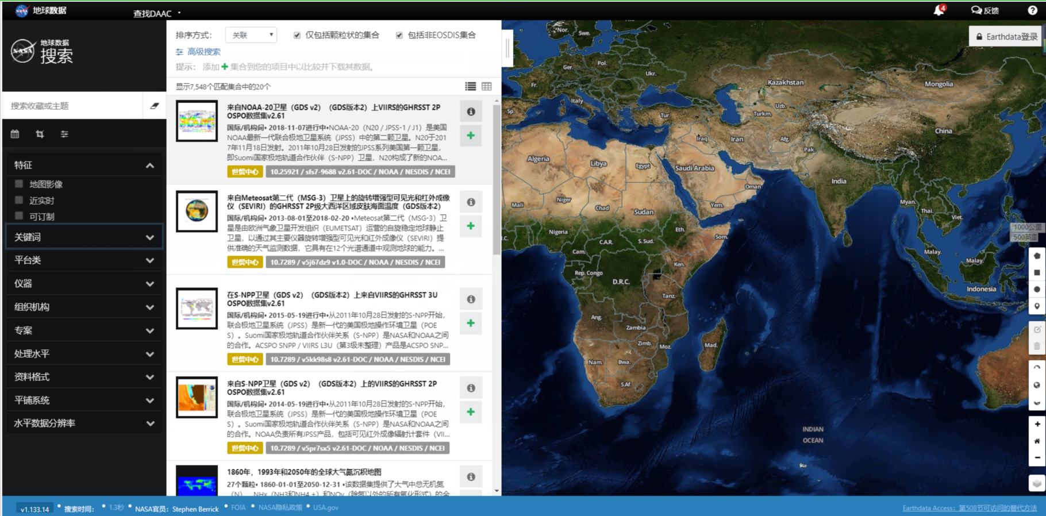Zoom out on the map

1037,457
